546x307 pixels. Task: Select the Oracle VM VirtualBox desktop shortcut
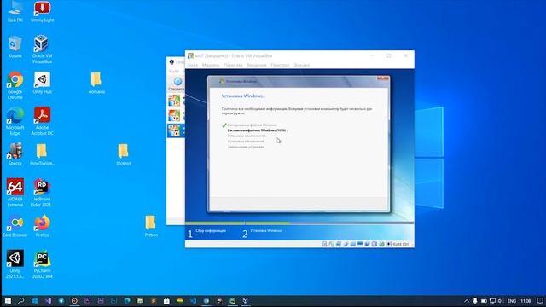pos(42,49)
